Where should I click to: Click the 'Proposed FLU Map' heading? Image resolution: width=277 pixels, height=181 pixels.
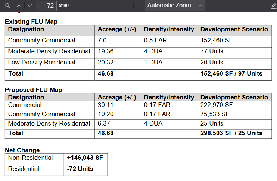34,90
